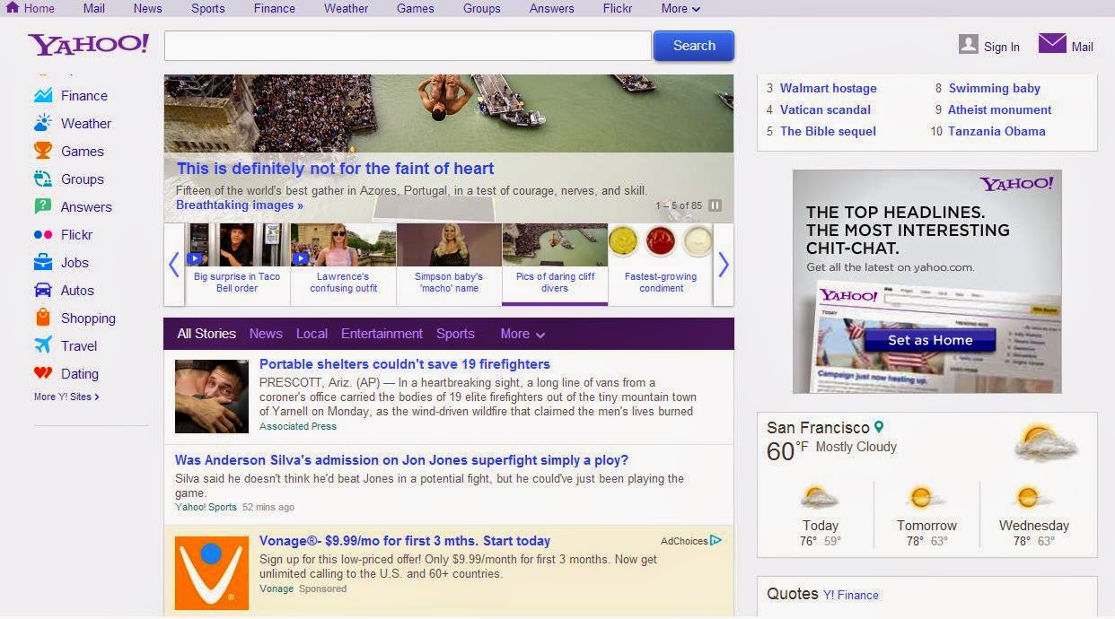Click the AdChoices triangle icon
This screenshot has width=1115, height=619.
coord(716,540)
